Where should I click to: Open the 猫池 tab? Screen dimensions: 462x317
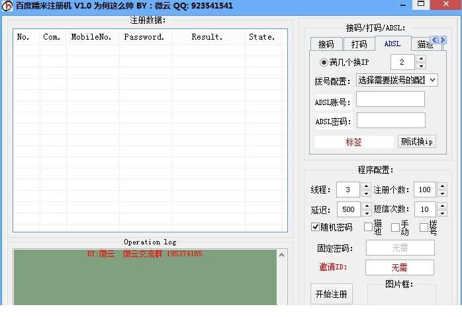click(x=424, y=44)
